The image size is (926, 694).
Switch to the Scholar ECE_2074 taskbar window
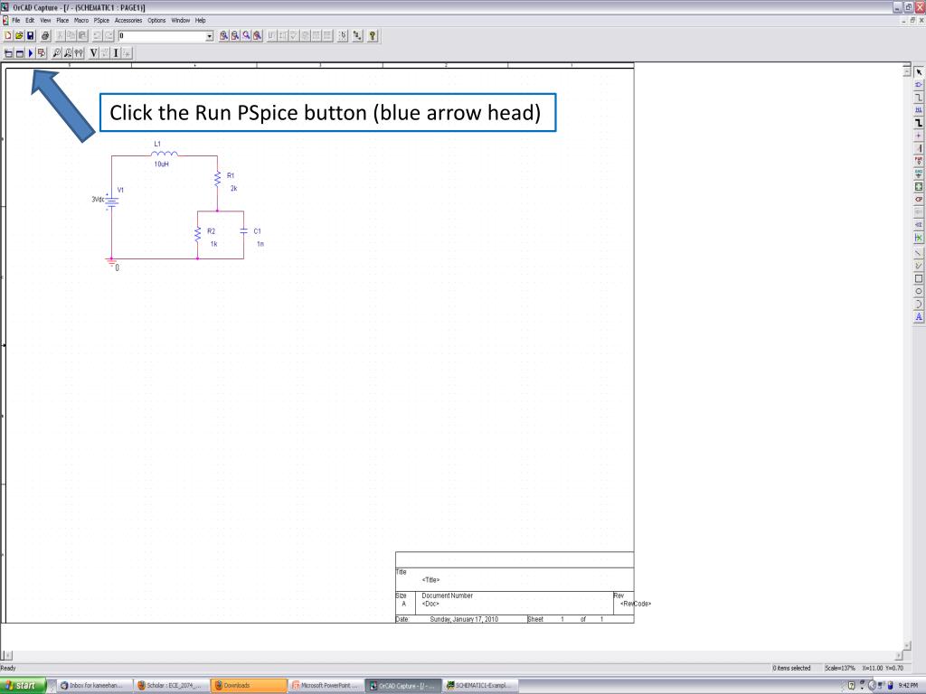point(171,685)
